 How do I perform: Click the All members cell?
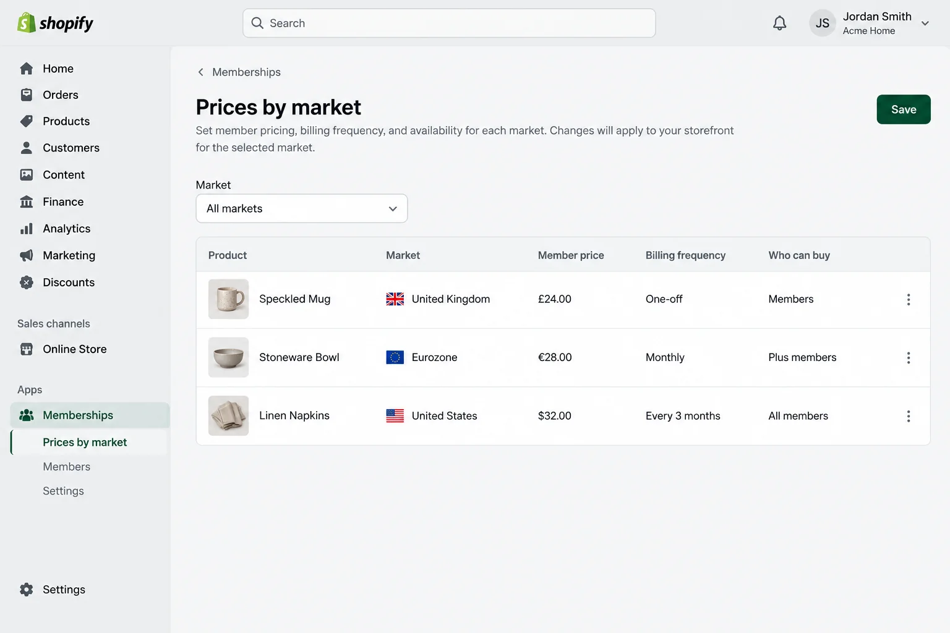coord(798,416)
